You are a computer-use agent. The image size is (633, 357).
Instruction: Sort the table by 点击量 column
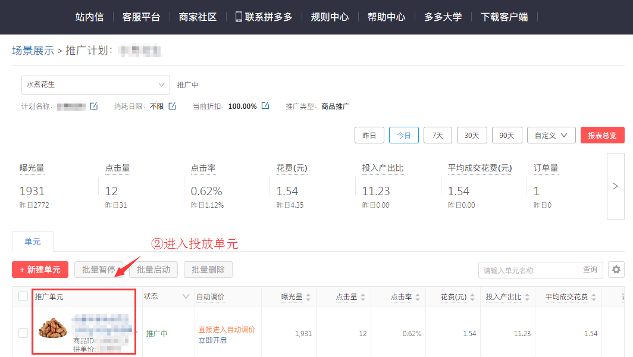pyautogui.click(x=363, y=297)
